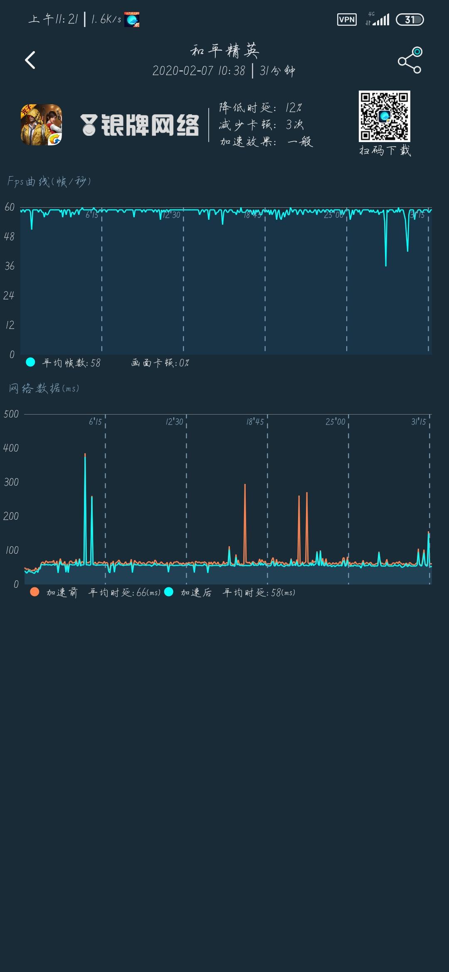The height and width of the screenshot is (972, 449).
Task: Tap the battery indicator showing 31
Action: tap(410, 20)
